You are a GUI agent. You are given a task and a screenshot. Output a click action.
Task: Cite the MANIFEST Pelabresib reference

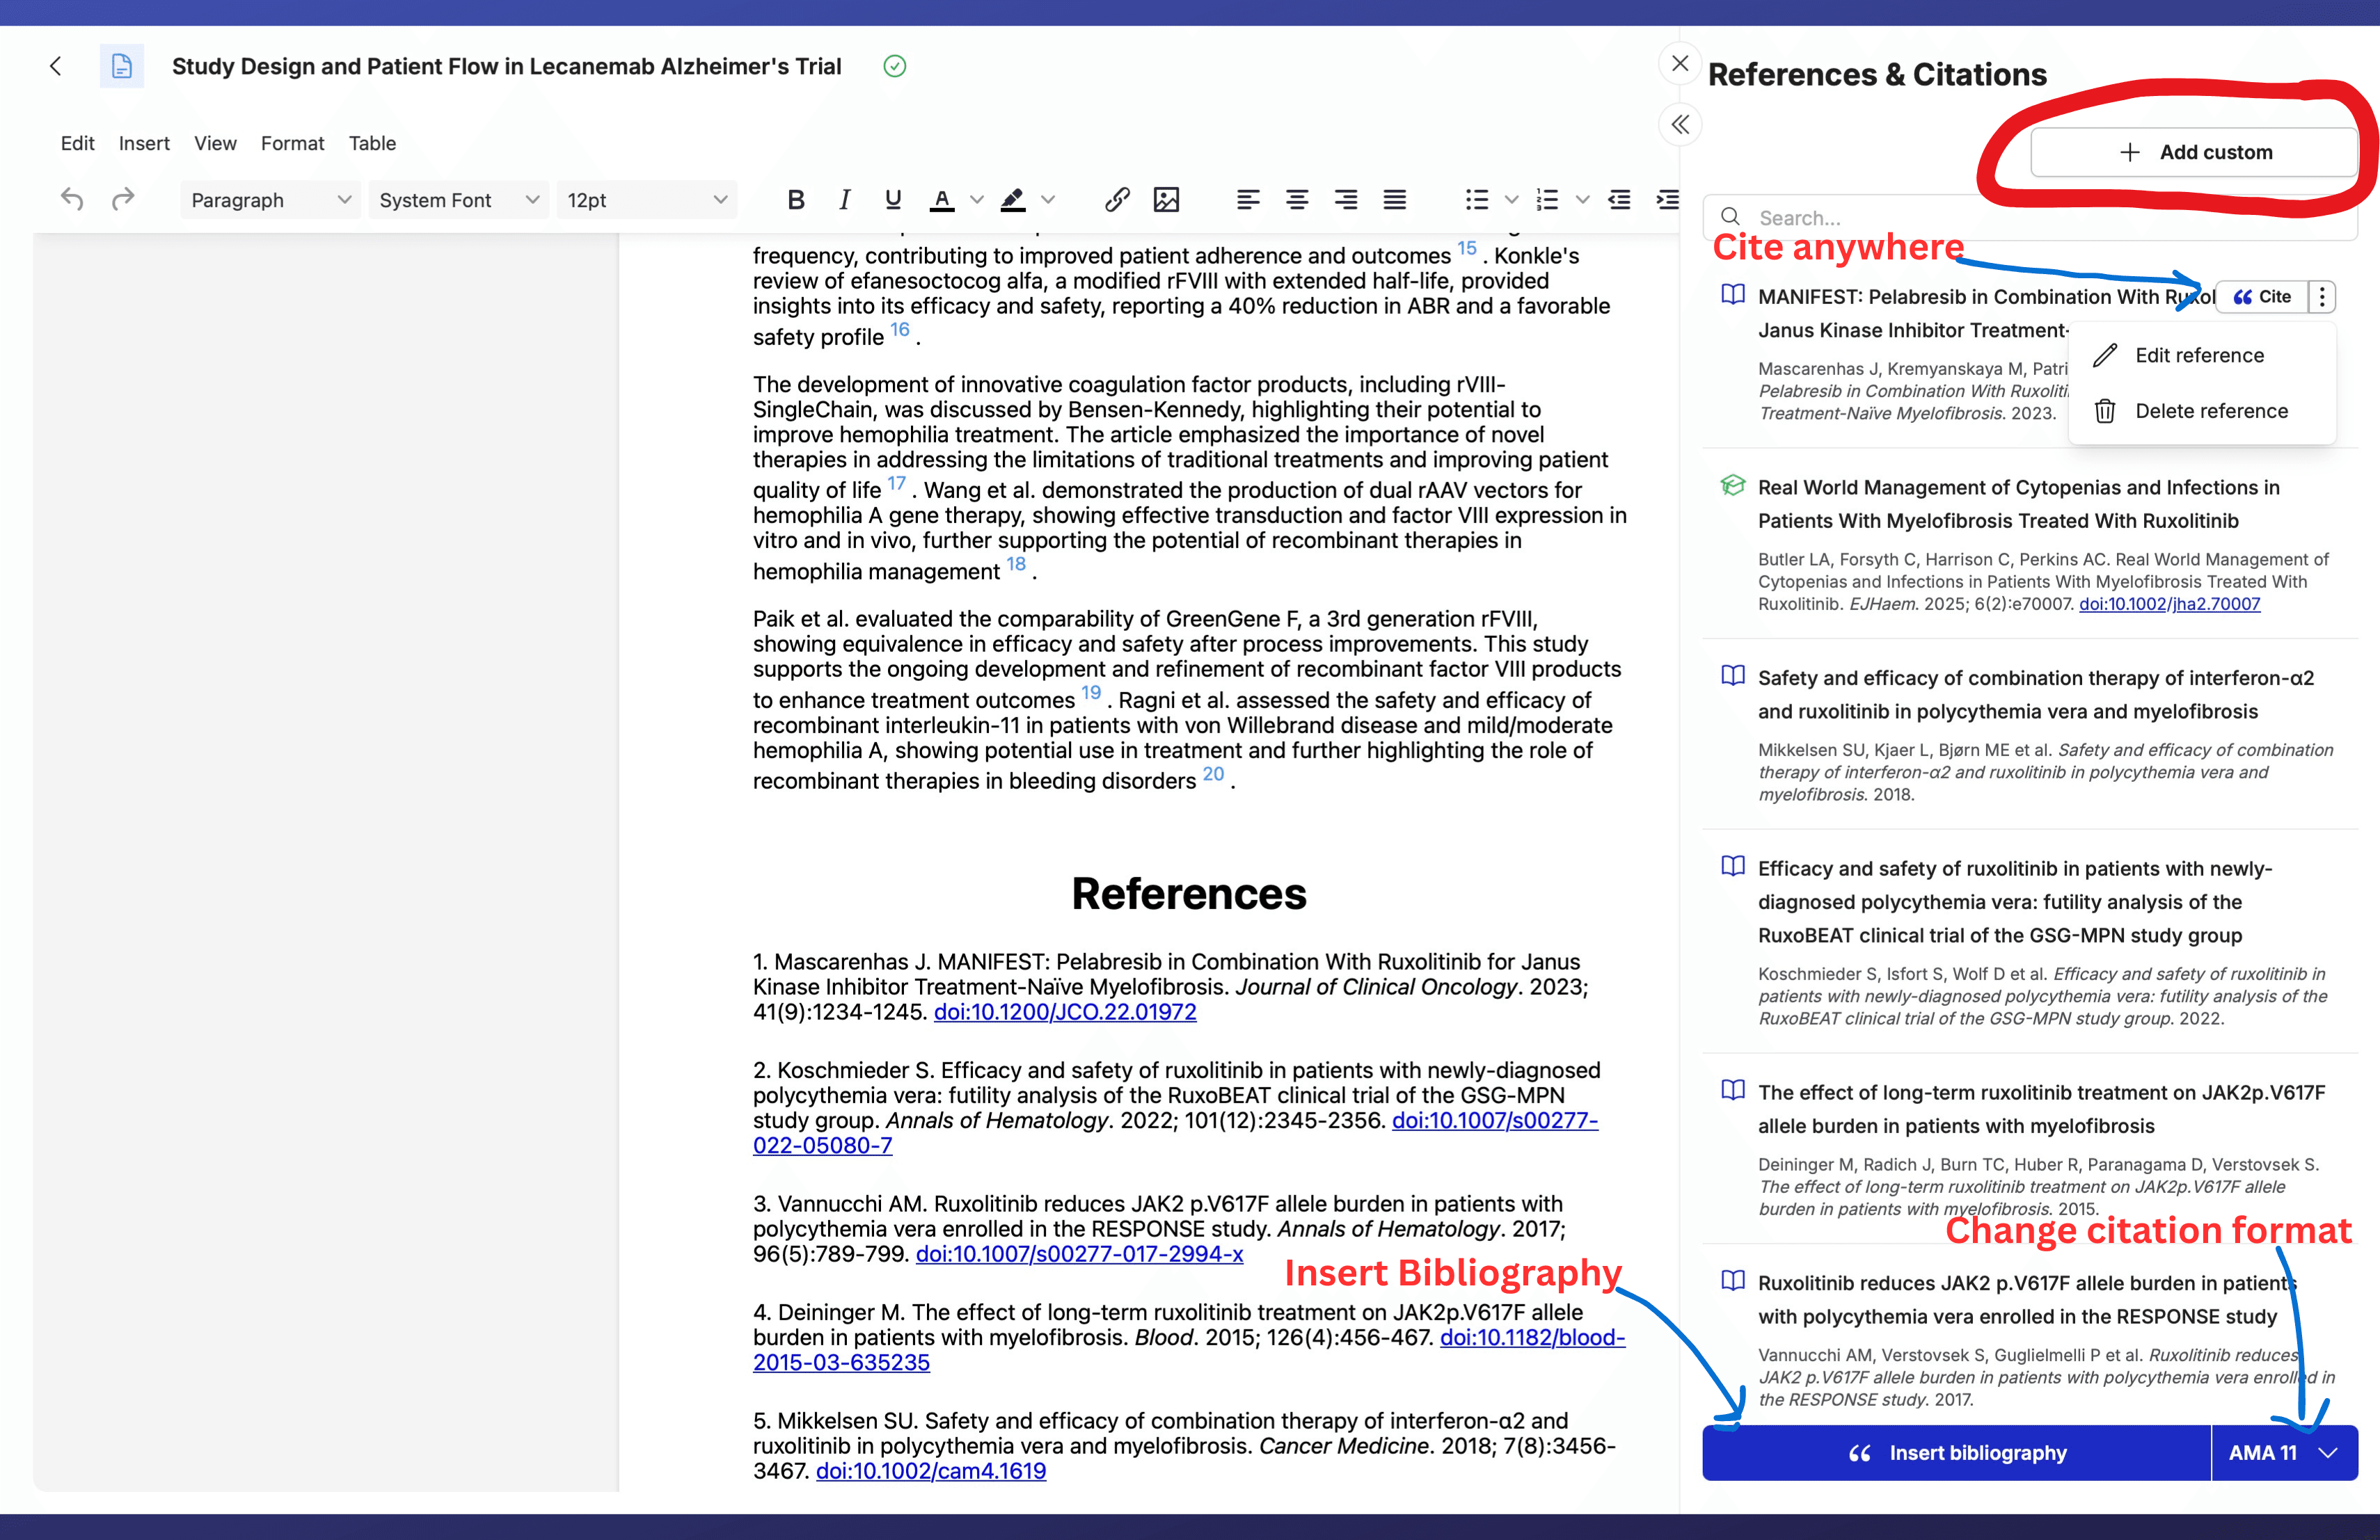2262,297
